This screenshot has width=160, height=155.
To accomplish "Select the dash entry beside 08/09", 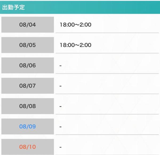I will tap(61, 126).
